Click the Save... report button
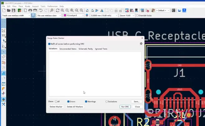 pos(137,101)
